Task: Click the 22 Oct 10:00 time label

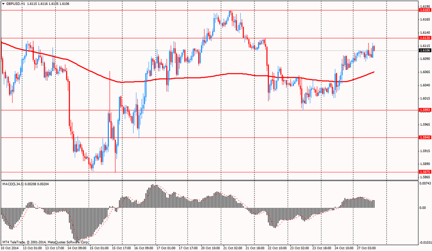Action: 277,248
